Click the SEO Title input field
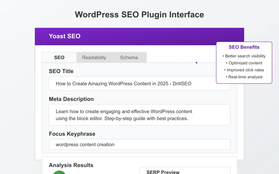Image resolution: width=279 pixels, height=174 pixels. pos(139,84)
